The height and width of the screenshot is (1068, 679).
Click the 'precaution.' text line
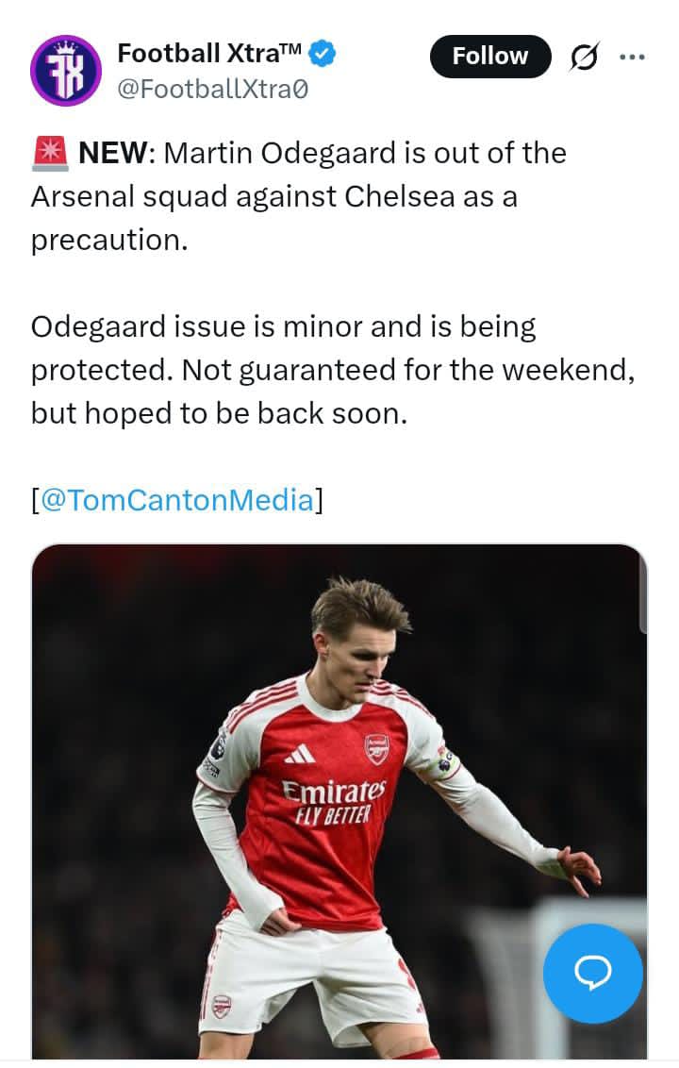[109, 240]
